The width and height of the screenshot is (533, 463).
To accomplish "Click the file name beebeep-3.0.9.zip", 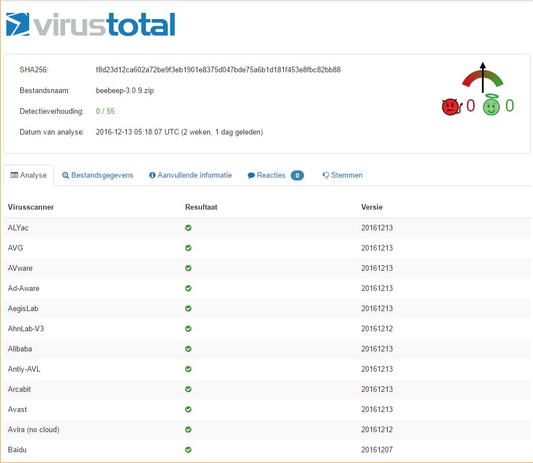I will (125, 91).
